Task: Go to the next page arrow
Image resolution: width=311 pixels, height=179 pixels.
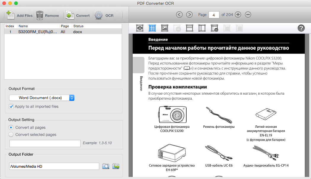Action: coord(189,14)
